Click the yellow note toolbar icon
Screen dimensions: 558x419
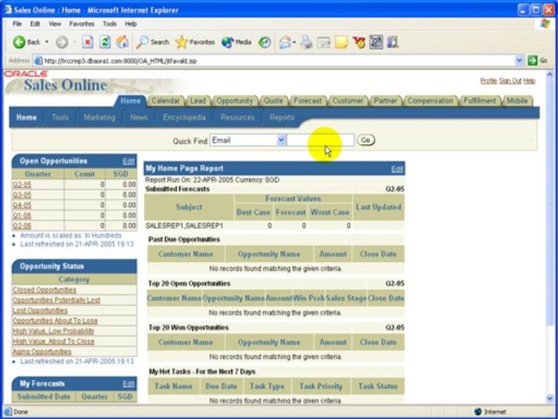(x=341, y=42)
